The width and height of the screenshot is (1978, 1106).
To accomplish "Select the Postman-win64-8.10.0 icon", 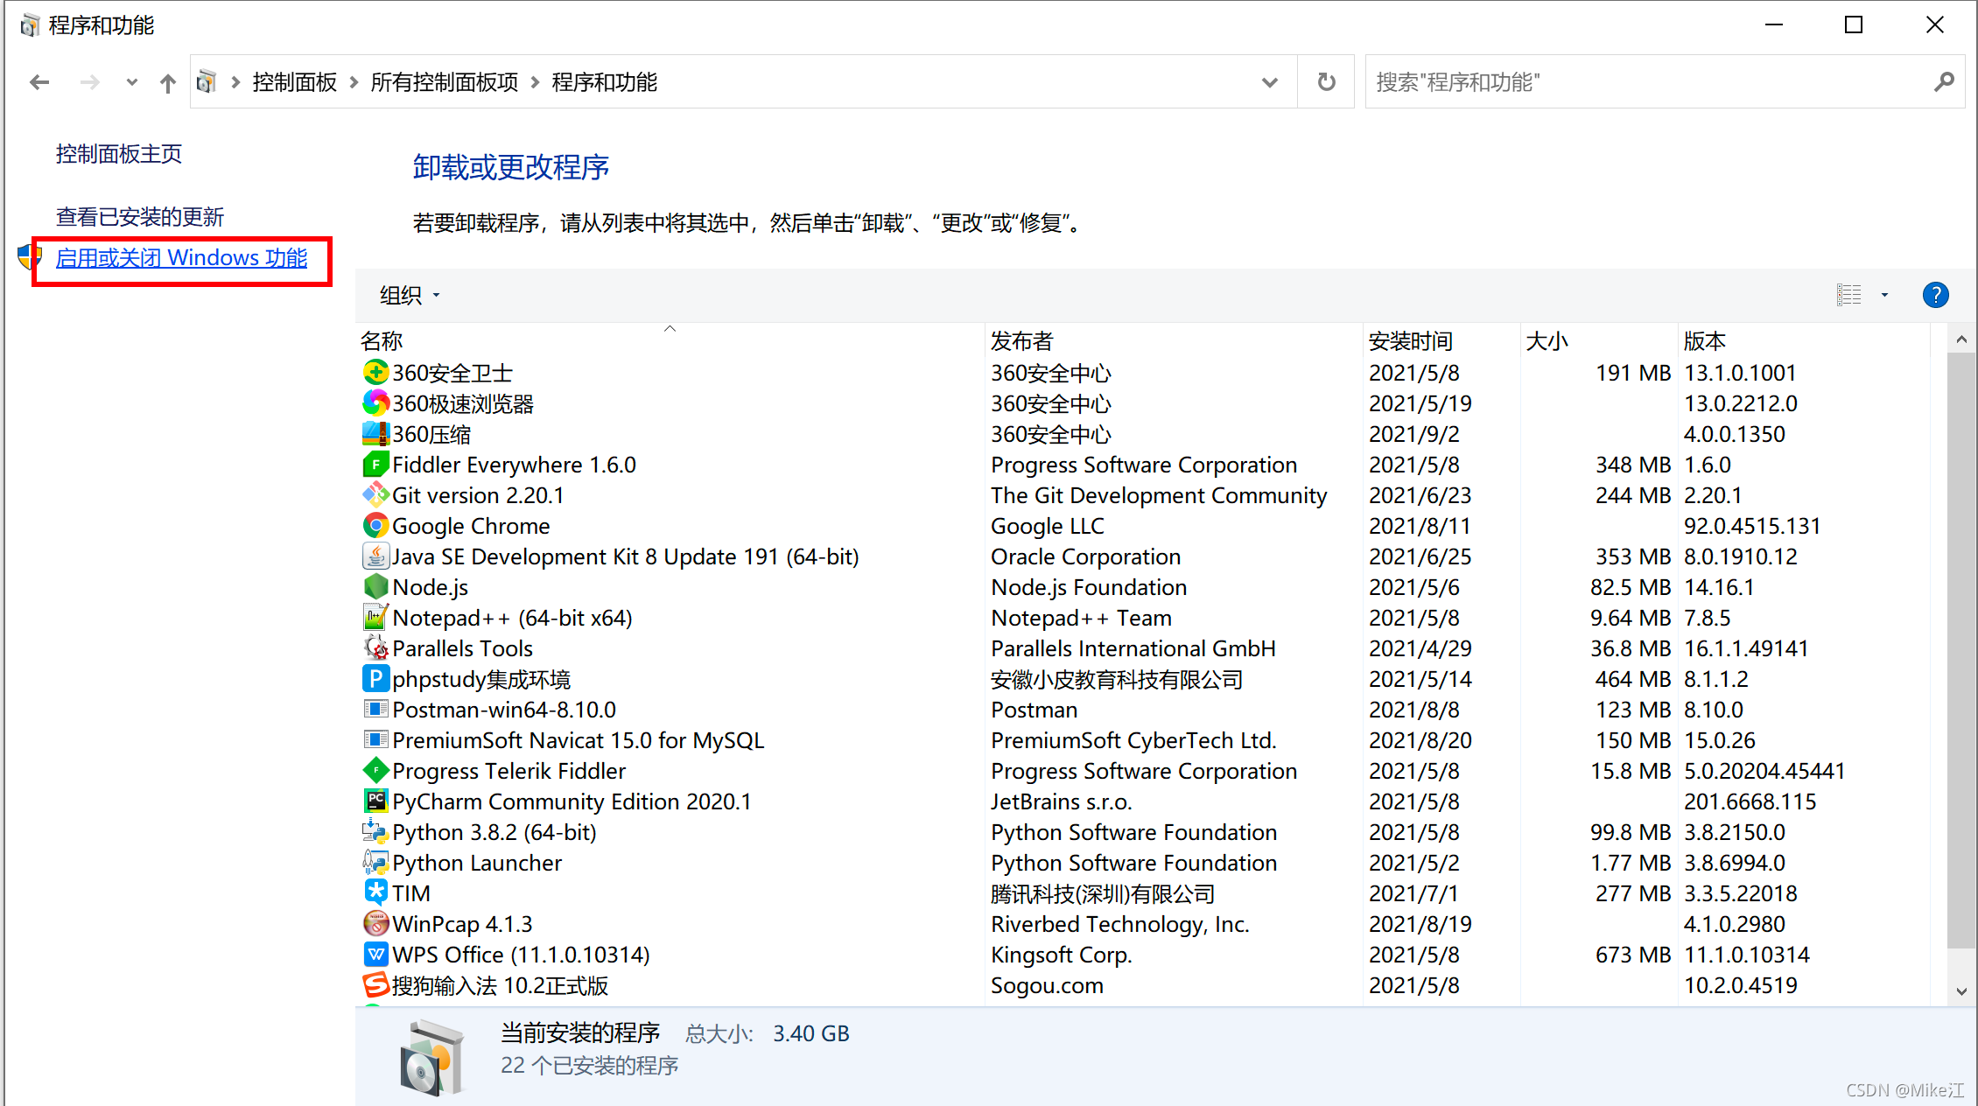I will coord(375,710).
